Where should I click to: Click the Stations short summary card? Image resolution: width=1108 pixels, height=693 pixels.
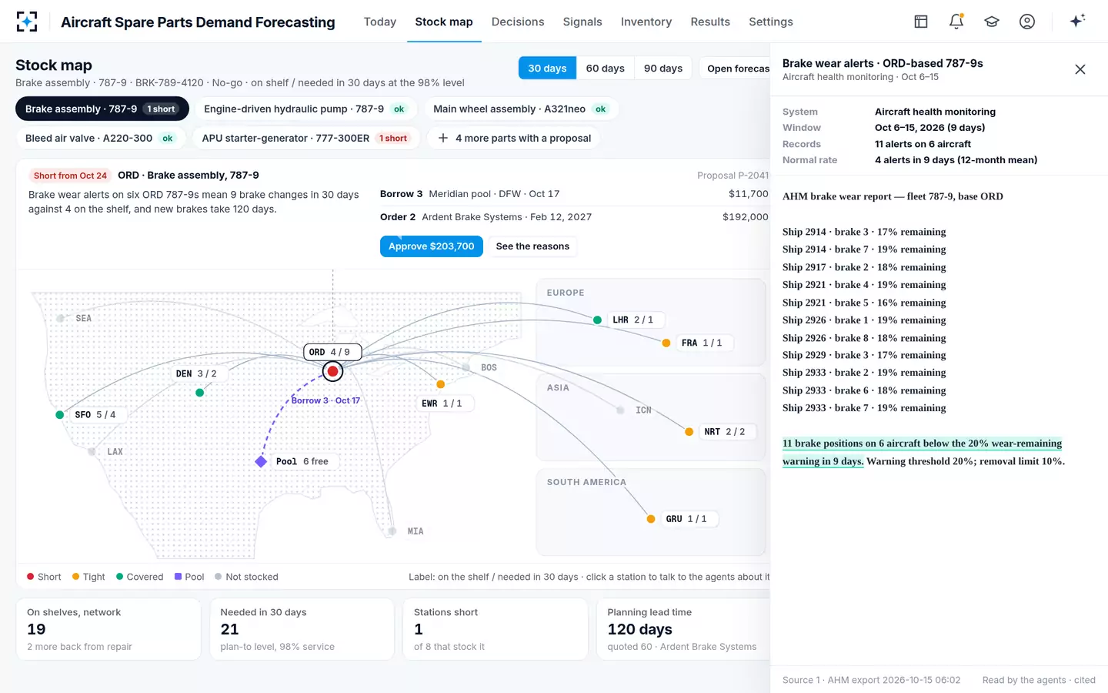tap(496, 629)
